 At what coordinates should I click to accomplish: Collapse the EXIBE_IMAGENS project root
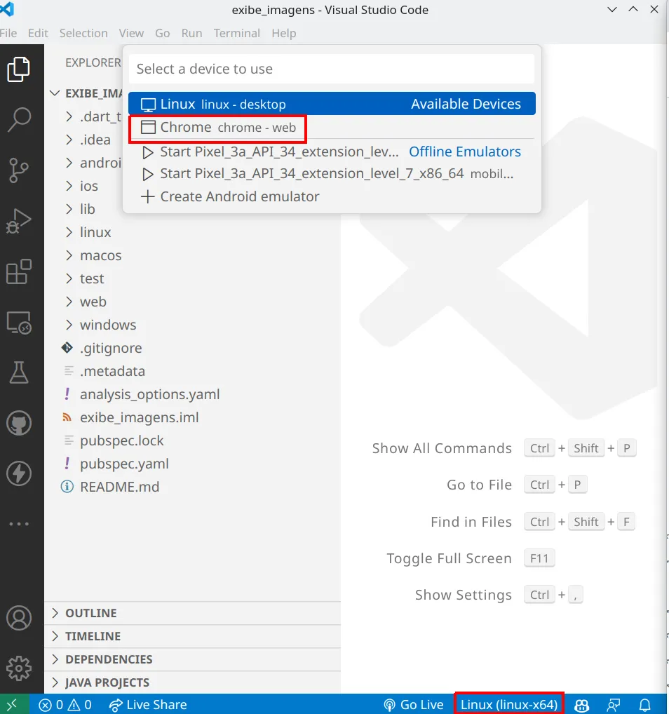85,93
